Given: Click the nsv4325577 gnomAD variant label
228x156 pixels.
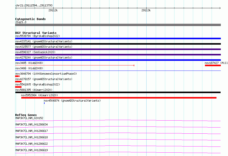Looking at the screenshot, I should [44, 47].
